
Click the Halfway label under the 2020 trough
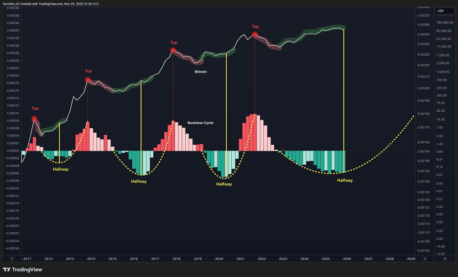click(x=224, y=184)
